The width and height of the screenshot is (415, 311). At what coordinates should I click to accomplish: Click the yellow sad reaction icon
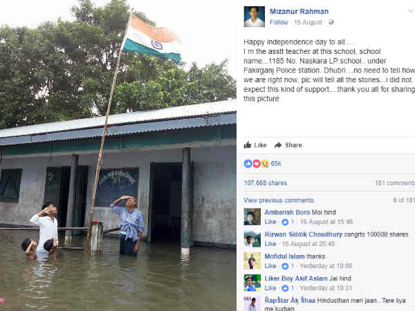pyautogui.click(x=265, y=164)
